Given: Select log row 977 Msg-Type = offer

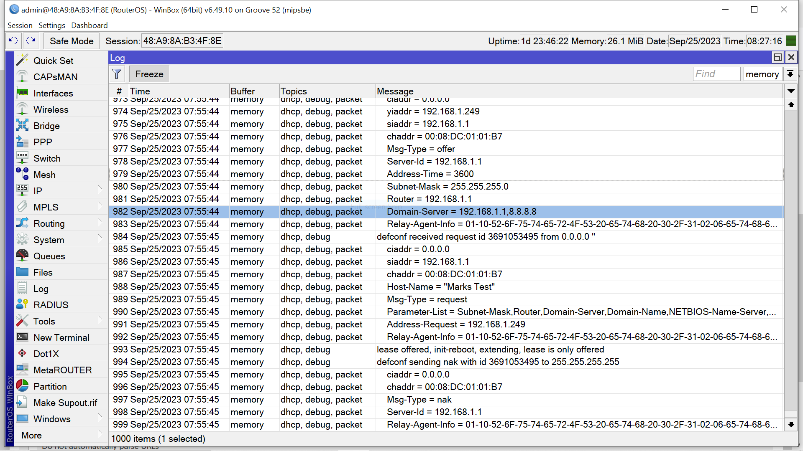Looking at the screenshot, I should click(446, 149).
